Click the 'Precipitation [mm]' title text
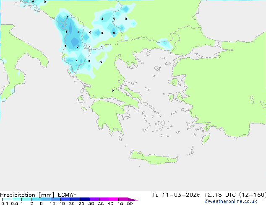Viewport: 266px width, 205px height. 27,195
